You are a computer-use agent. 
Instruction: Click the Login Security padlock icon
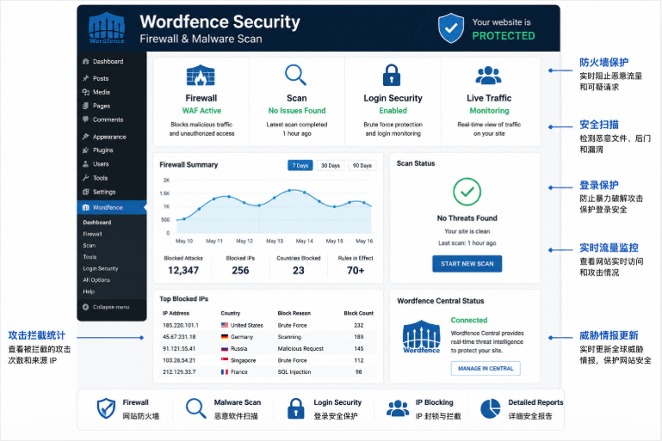[x=392, y=75]
